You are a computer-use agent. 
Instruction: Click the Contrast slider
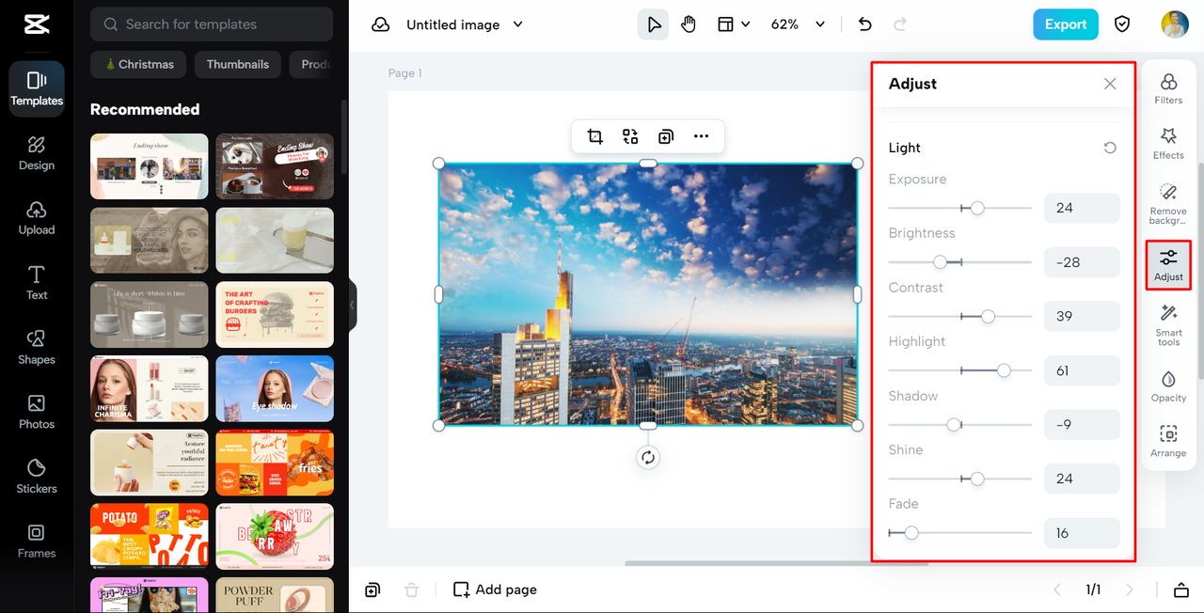point(959,317)
